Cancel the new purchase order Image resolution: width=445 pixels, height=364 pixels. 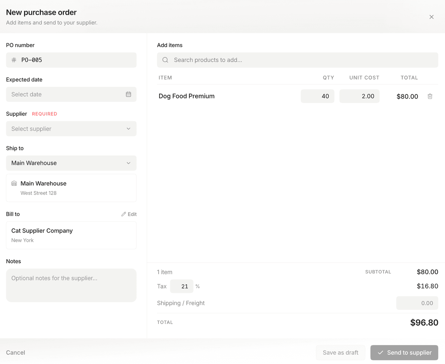point(15,353)
